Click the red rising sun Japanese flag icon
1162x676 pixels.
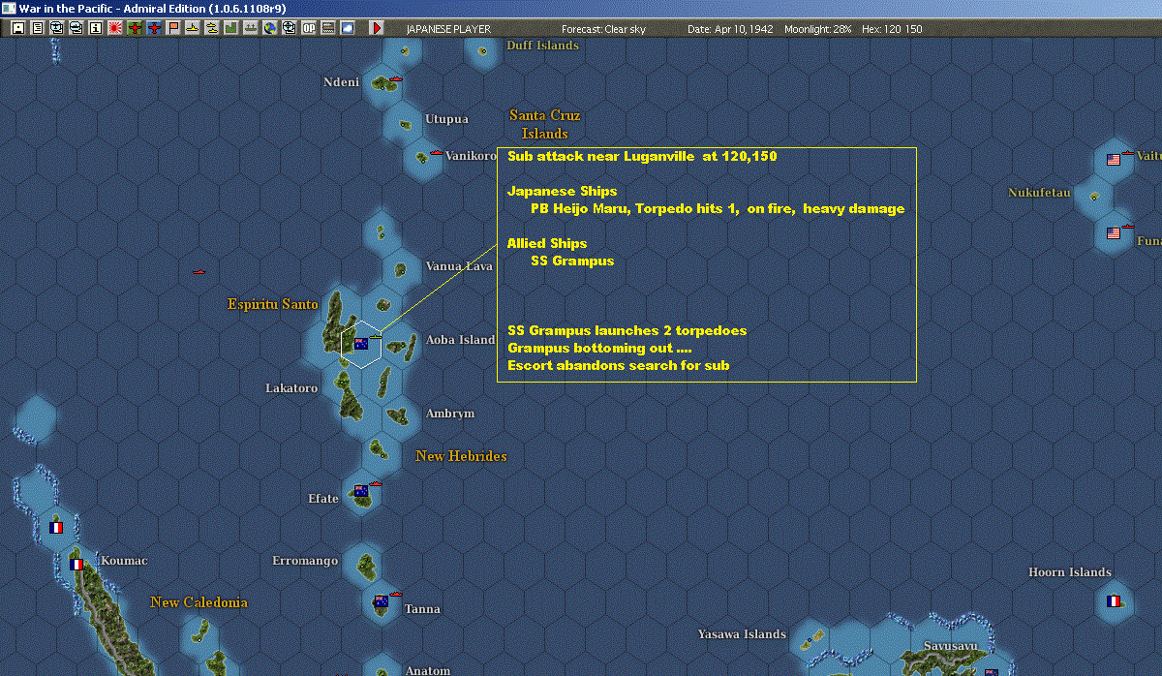click(x=115, y=28)
